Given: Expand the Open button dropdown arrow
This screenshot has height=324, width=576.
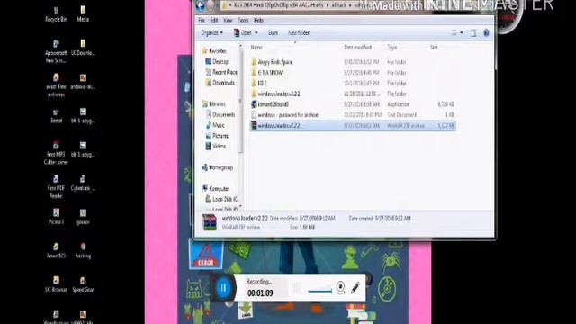Looking at the screenshot, I should pyautogui.click(x=256, y=33).
